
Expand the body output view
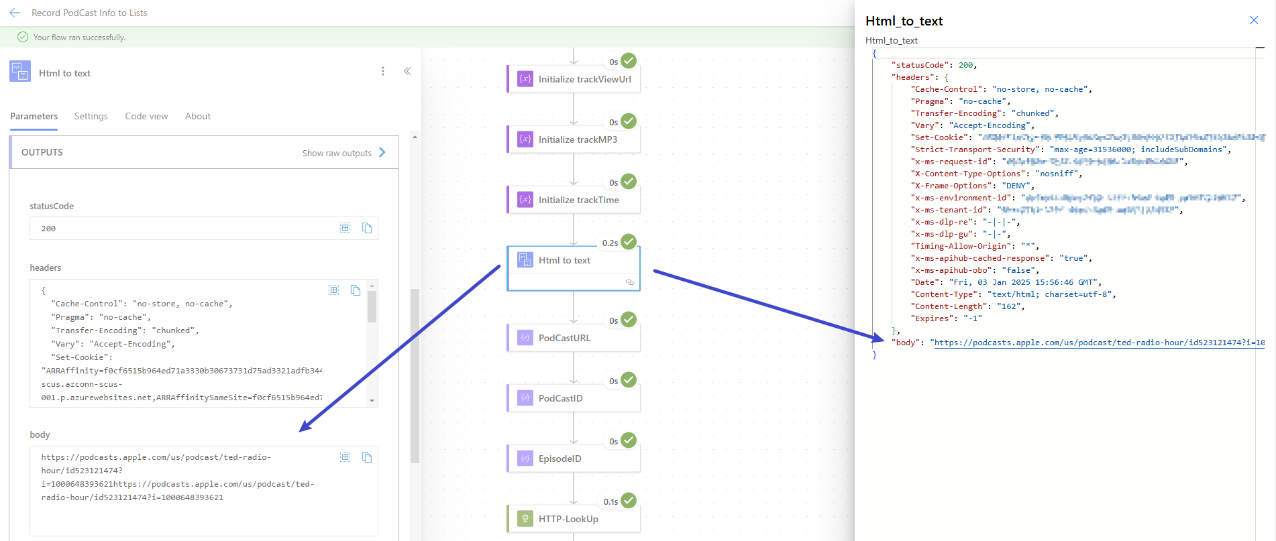coord(345,457)
